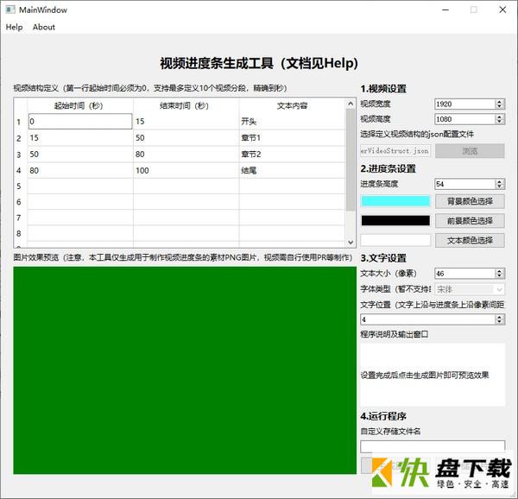Click the white text color swatch

click(x=395, y=240)
